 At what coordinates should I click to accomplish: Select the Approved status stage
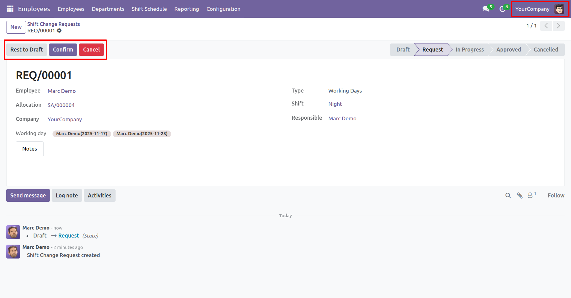click(509, 50)
